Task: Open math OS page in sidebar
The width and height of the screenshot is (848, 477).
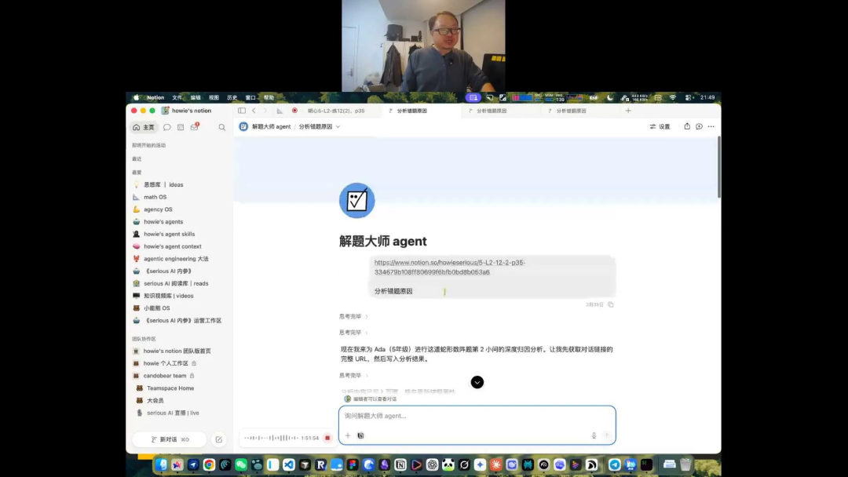Action: tap(155, 197)
